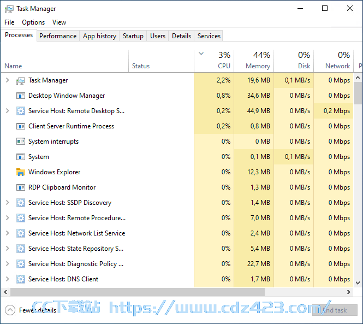Switch to the Details tab
This screenshot has height=324, width=363.
coord(181,36)
